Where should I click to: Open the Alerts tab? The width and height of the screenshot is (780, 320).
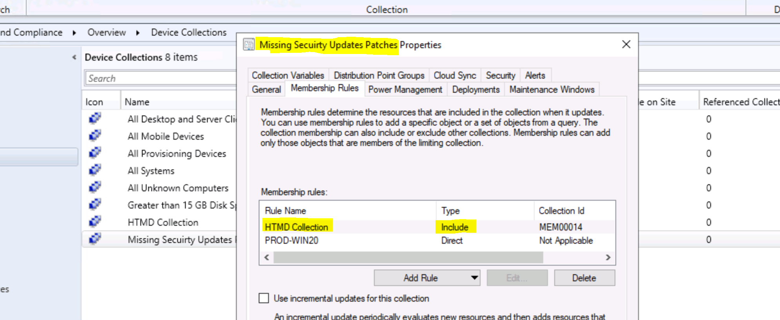click(535, 75)
